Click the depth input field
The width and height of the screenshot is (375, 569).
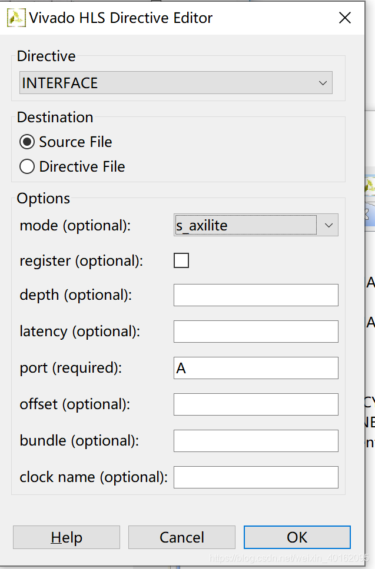coord(256,295)
